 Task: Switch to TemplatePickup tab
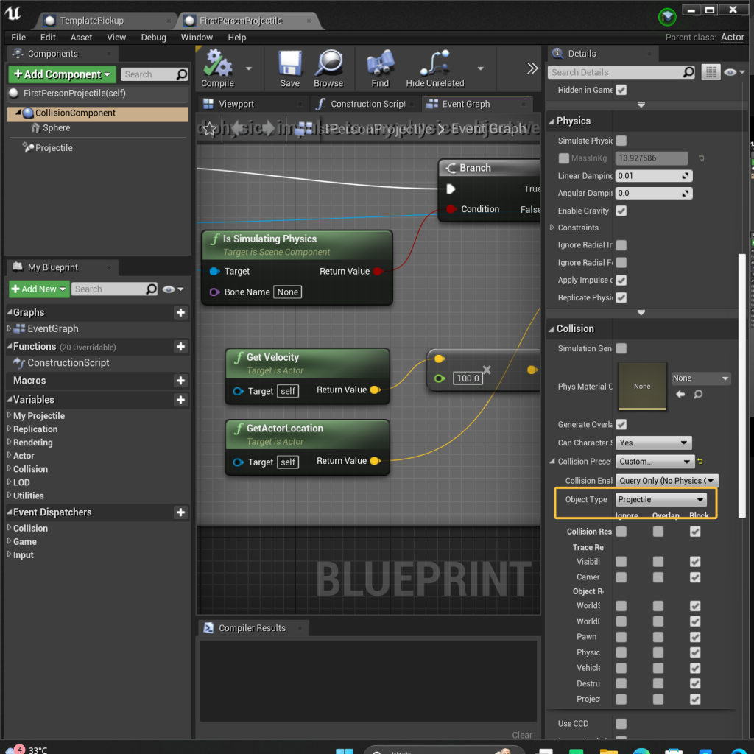click(92, 21)
